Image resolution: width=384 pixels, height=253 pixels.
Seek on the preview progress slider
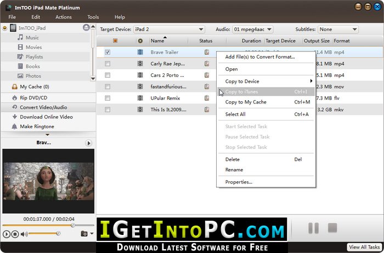tap(48, 225)
